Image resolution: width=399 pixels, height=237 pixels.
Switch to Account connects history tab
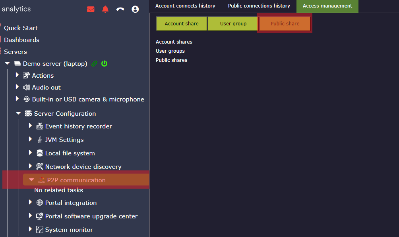(x=185, y=6)
